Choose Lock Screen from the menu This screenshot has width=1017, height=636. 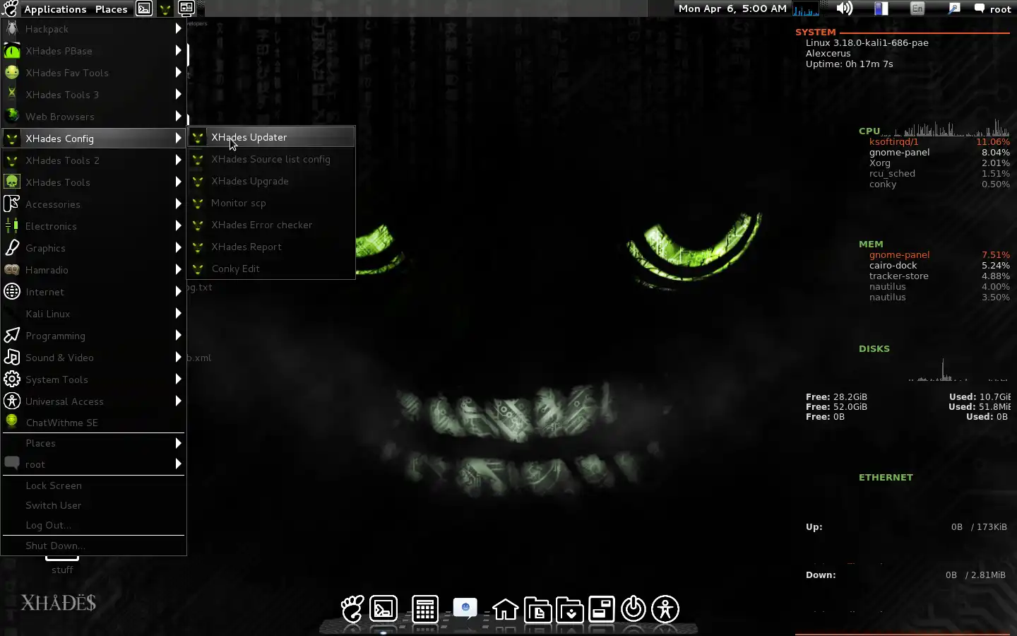click(x=93, y=485)
